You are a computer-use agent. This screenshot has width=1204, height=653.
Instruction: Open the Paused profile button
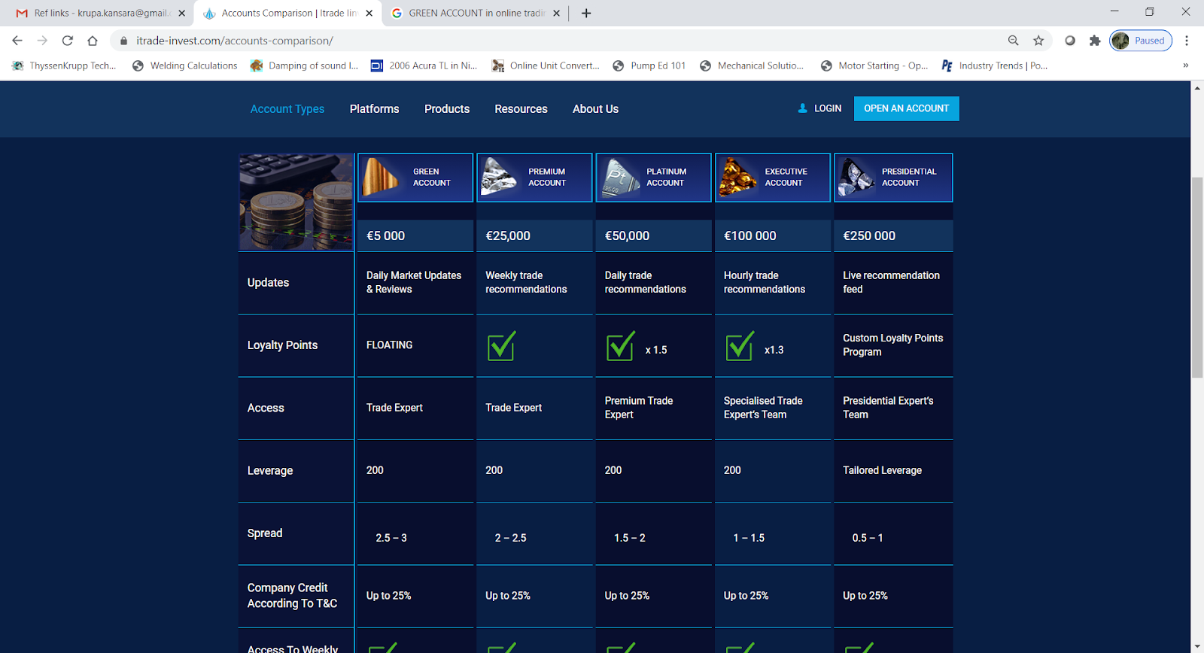tap(1141, 41)
